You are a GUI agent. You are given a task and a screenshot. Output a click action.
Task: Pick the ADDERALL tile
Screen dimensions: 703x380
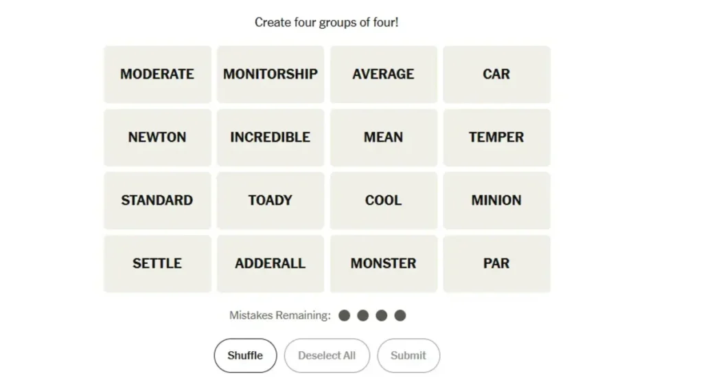coord(270,264)
